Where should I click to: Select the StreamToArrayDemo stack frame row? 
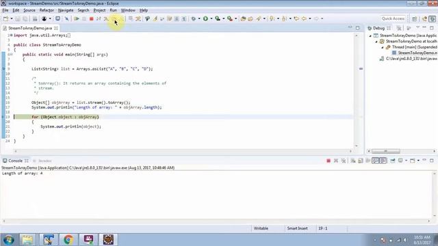click(414, 53)
